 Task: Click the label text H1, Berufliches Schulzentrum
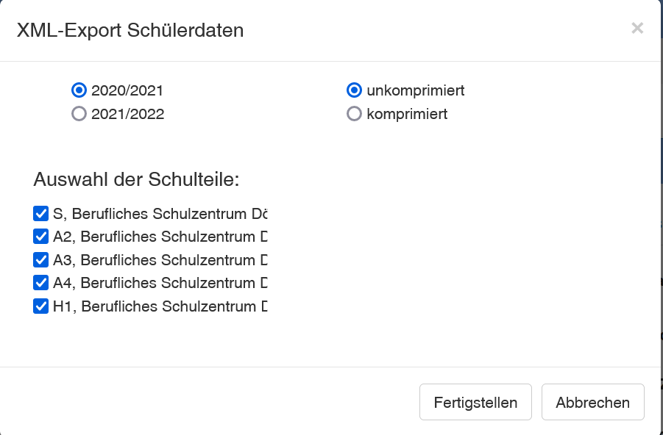[x=160, y=306]
